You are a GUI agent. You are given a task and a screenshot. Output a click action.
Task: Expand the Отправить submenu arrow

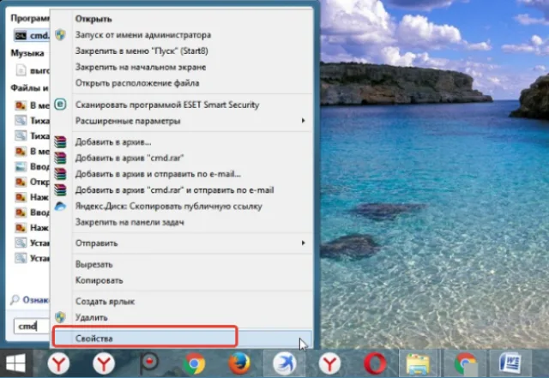click(x=303, y=243)
